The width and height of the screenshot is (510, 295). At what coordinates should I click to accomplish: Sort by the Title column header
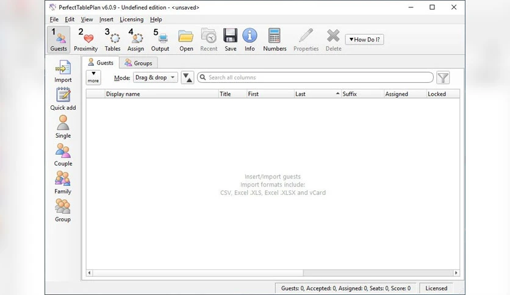232,94
